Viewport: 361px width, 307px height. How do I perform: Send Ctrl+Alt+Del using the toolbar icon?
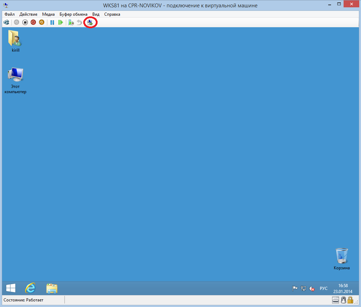tap(6, 22)
